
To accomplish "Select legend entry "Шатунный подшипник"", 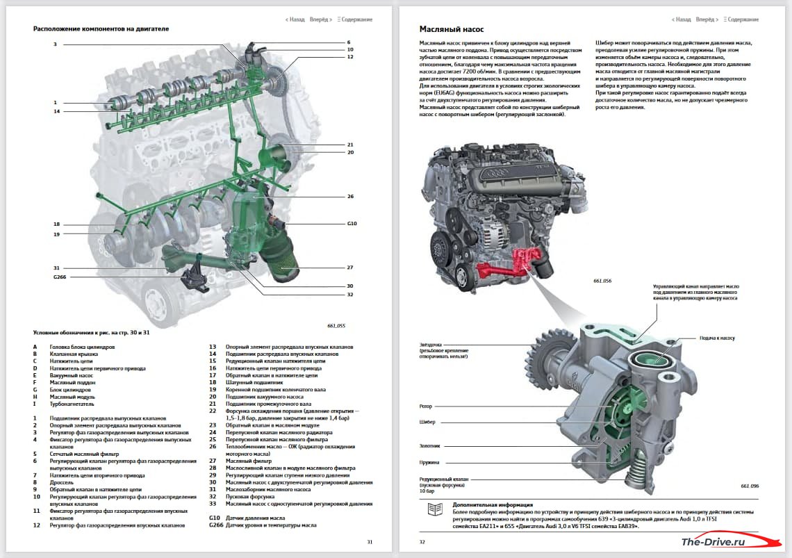I will (254, 383).
